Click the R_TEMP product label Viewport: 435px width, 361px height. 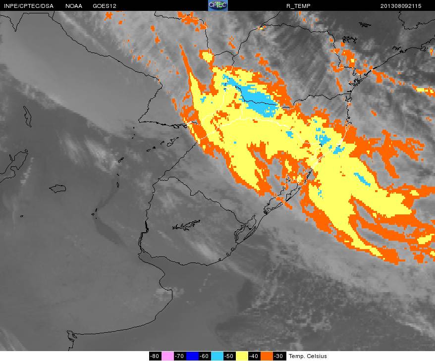click(298, 6)
